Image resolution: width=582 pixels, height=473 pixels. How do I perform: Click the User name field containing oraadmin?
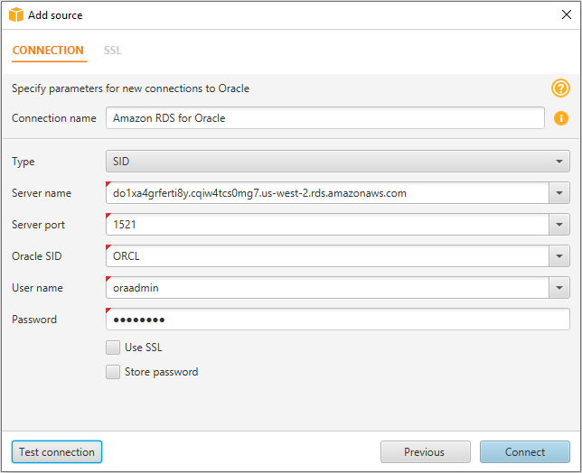326,288
